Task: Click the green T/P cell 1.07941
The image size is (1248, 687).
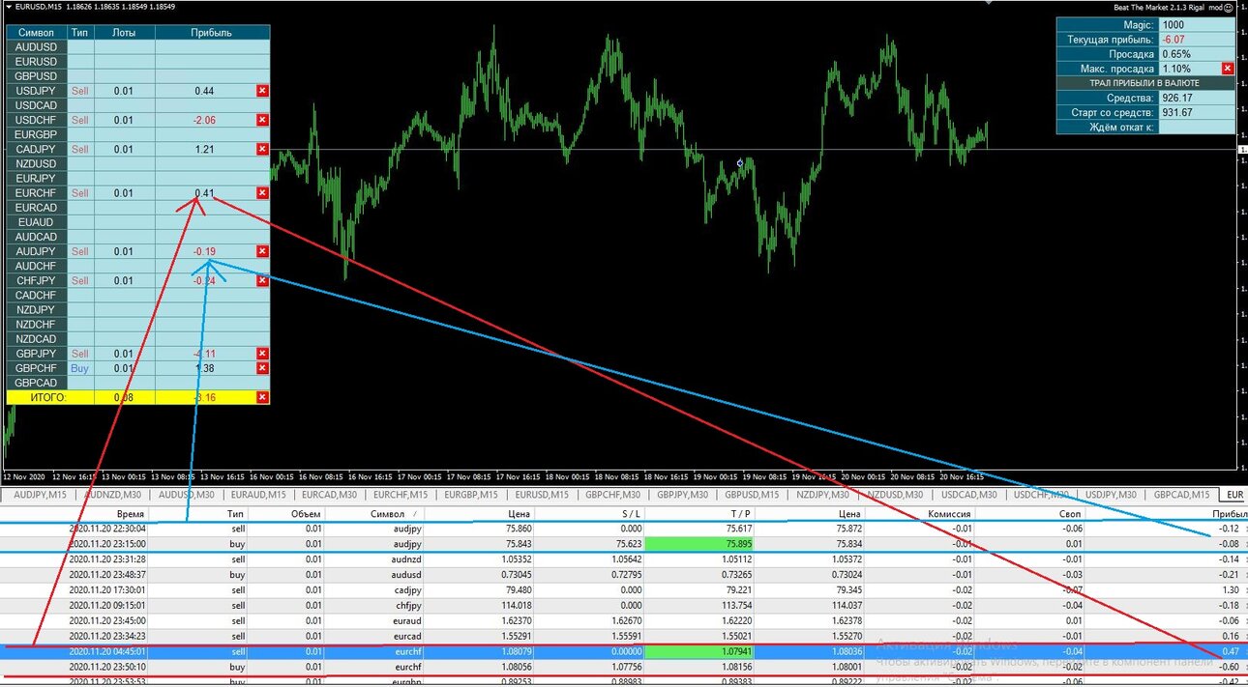Action: pos(699,652)
